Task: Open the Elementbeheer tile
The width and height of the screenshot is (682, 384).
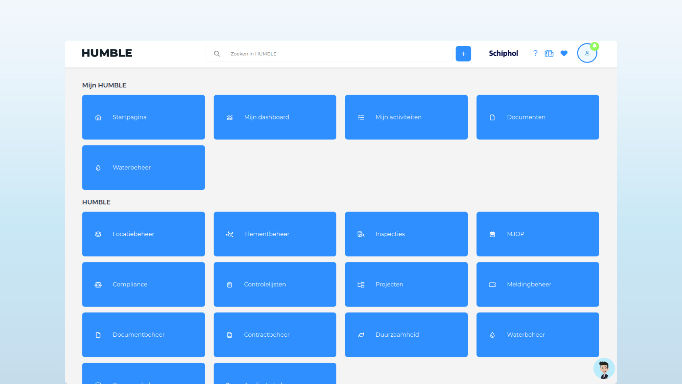Action: (x=275, y=234)
